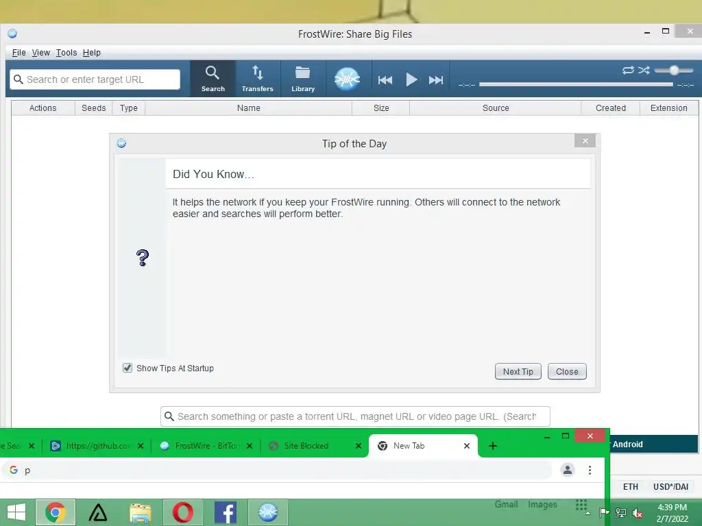This screenshot has width=702, height=526.
Task: Click the muted volume tray icon
Action: (x=637, y=513)
